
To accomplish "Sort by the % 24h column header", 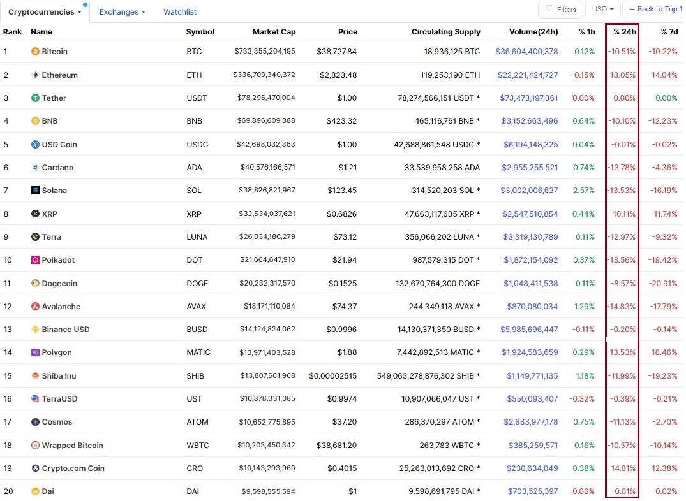I will tap(624, 32).
